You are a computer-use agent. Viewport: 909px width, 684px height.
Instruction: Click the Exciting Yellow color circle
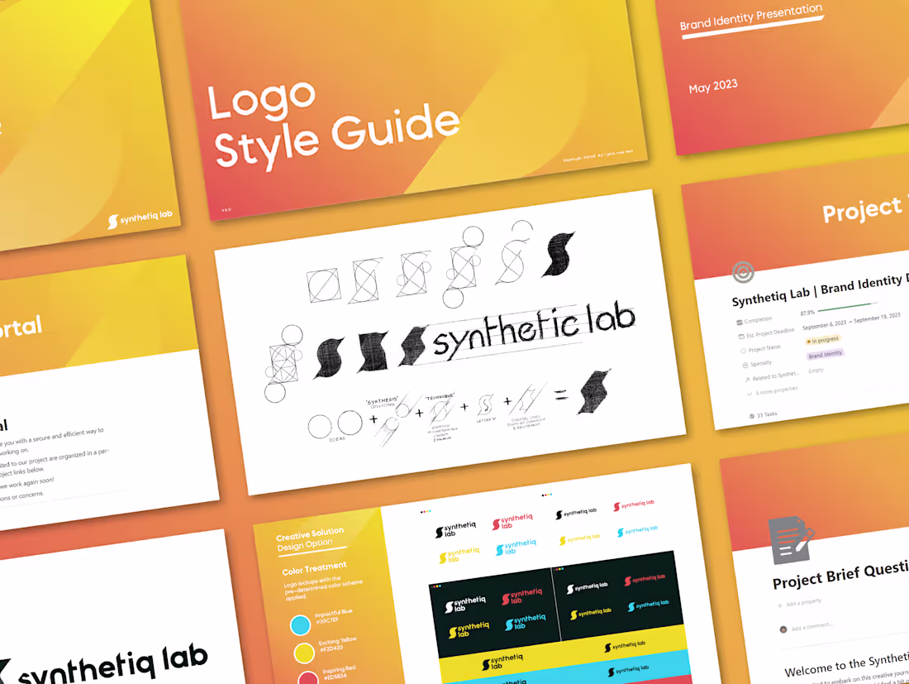(304, 653)
